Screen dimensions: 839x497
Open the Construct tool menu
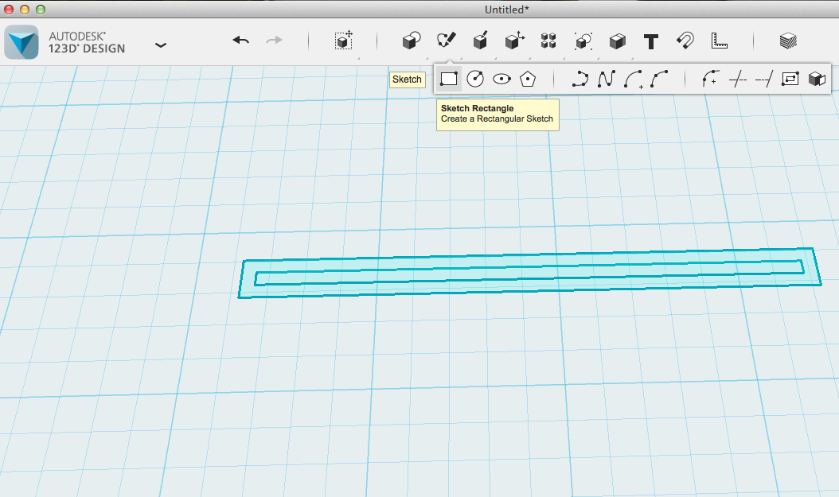(480, 41)
